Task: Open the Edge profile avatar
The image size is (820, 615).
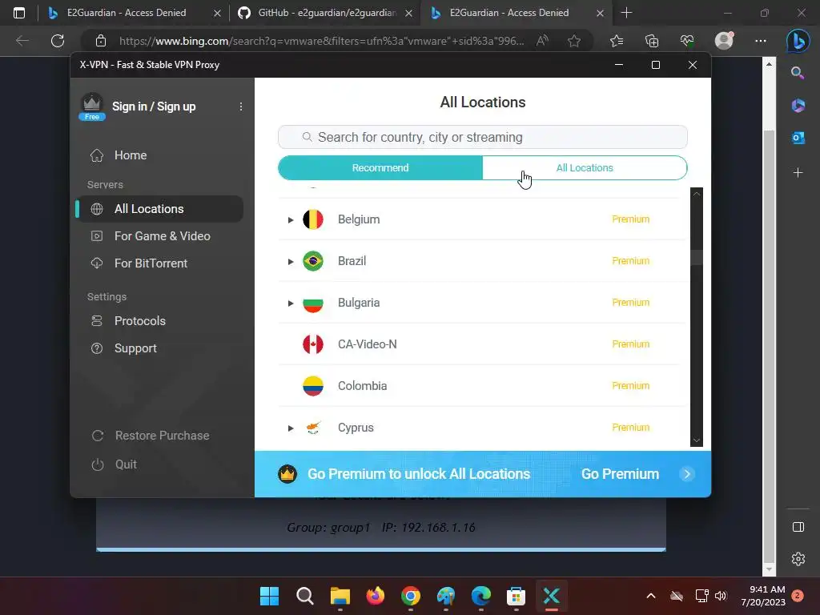Action: (724, 41)
